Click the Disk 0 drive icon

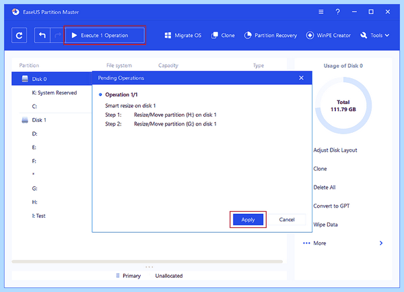[x=25, y=79]
